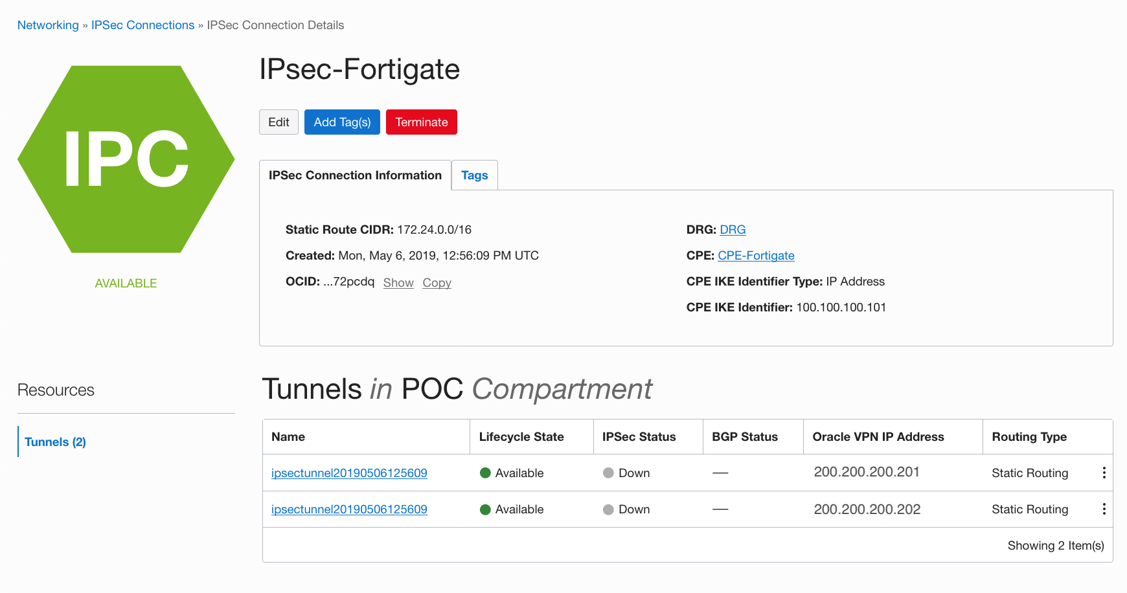
Task: Click IP address 200.200.200.202
Action: coord(867,509)
